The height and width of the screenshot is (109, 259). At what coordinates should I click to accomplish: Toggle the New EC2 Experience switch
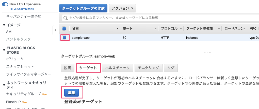[x=5, y=4]
